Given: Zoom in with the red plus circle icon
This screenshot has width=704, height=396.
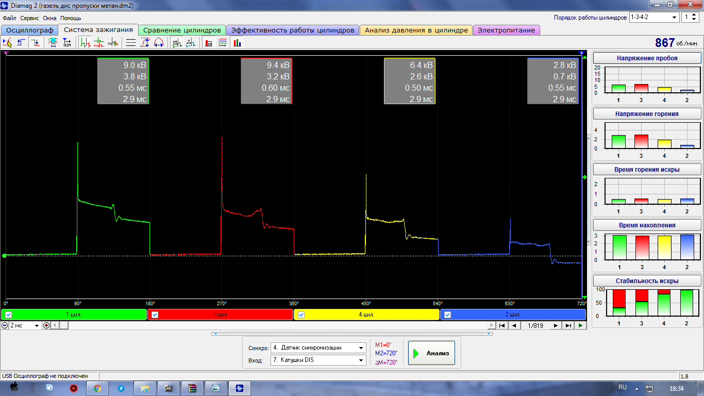Looking at the screenshot, I should [46, 325].
